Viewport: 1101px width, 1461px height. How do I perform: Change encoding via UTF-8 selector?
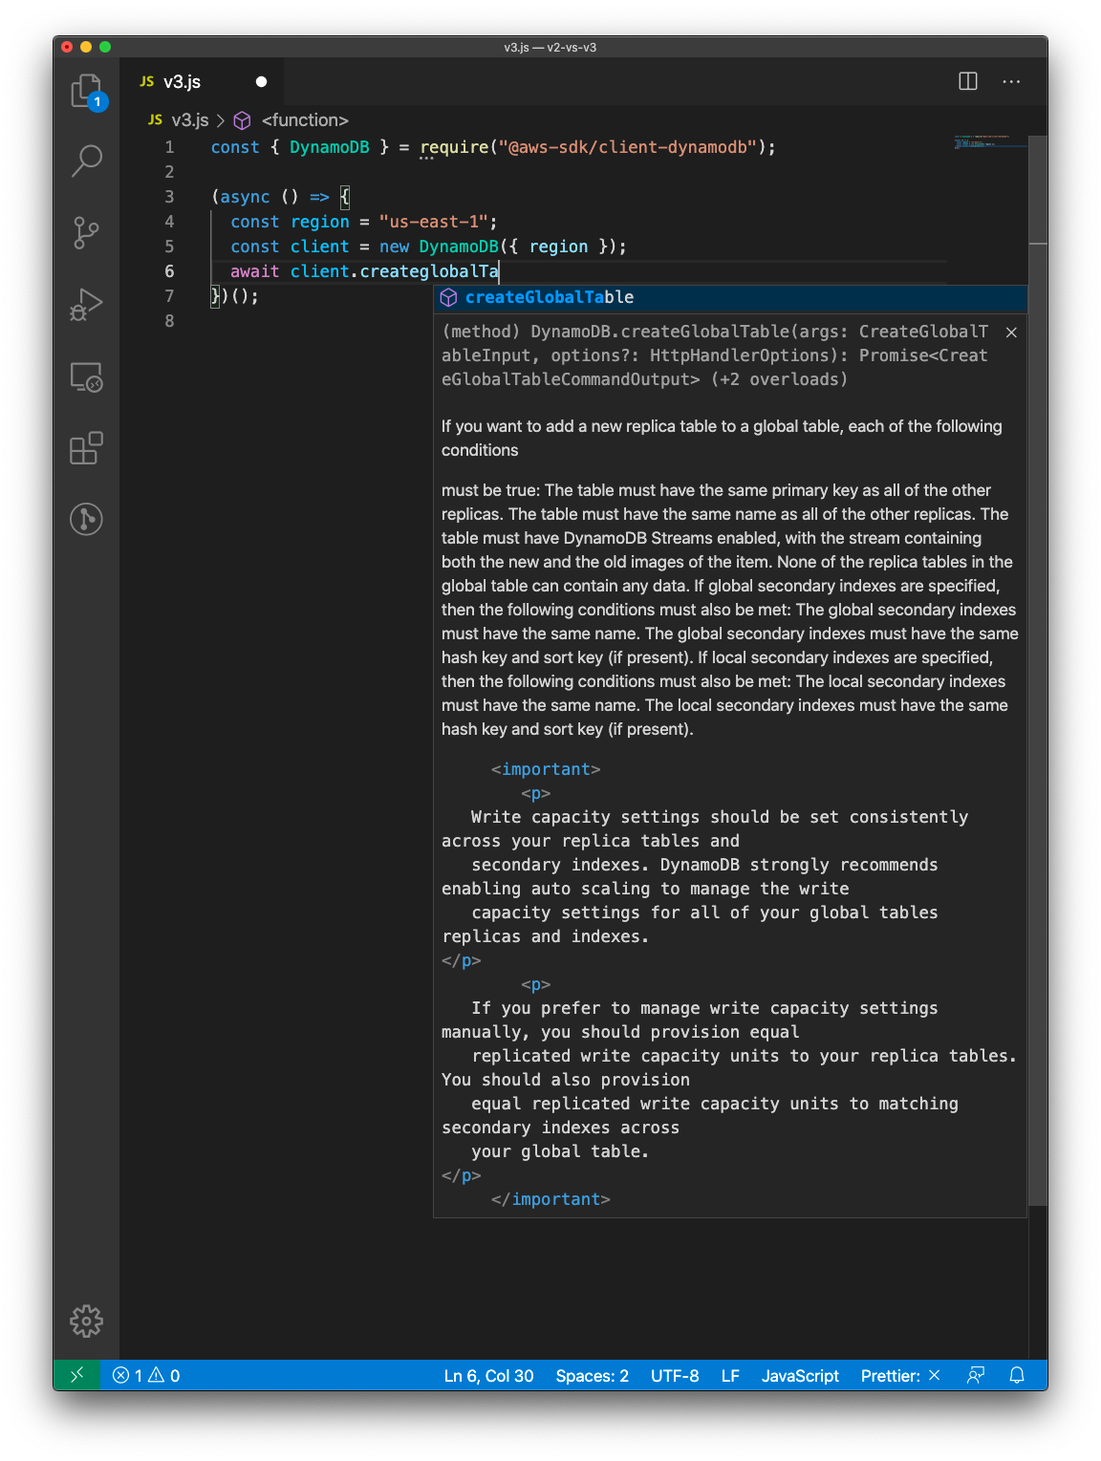[675, 1376]
